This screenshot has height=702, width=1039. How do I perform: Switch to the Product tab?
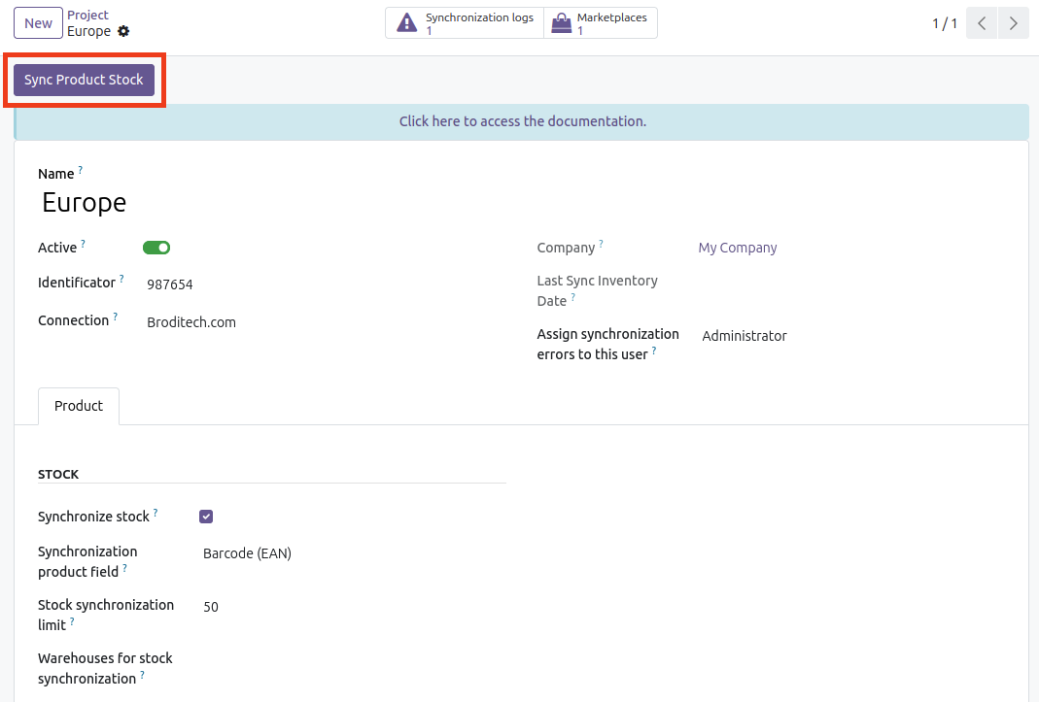pos(79,406)
